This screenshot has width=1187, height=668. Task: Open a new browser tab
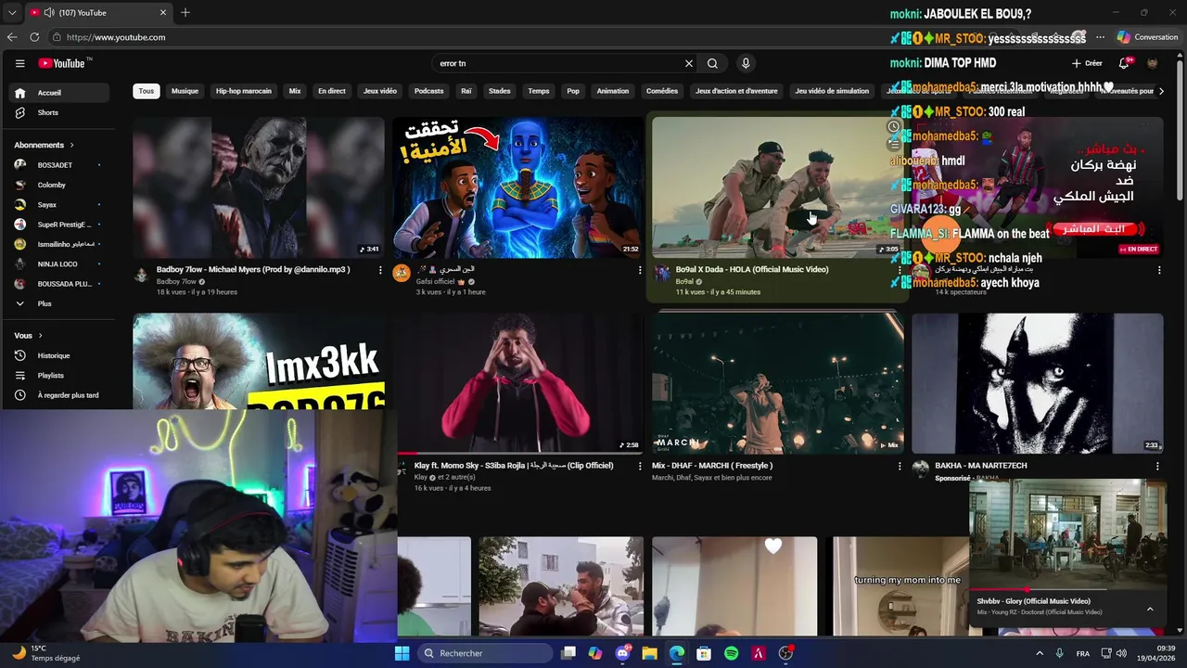(x=185, y=12)
